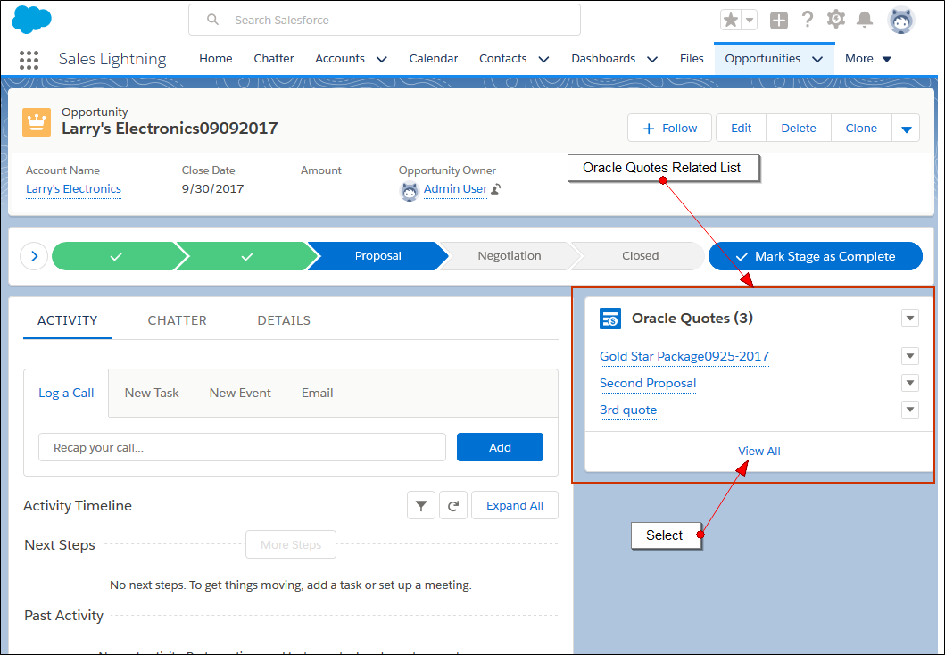The width and height of the screenshot is (945, 655).
Task: Open the App Launcher grid icon
Action: pyautogui.click(x=29, y=59)
